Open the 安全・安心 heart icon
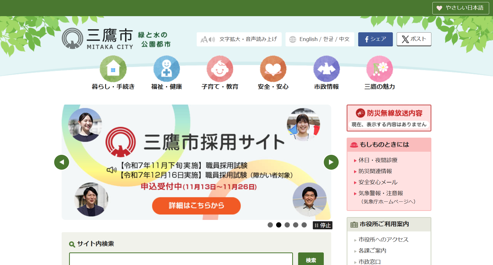The image size is (493, 265). [x=273, y=69]
